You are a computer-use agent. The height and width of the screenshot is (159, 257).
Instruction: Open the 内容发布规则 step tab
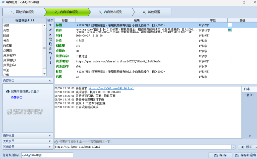(x=110, y=12)
